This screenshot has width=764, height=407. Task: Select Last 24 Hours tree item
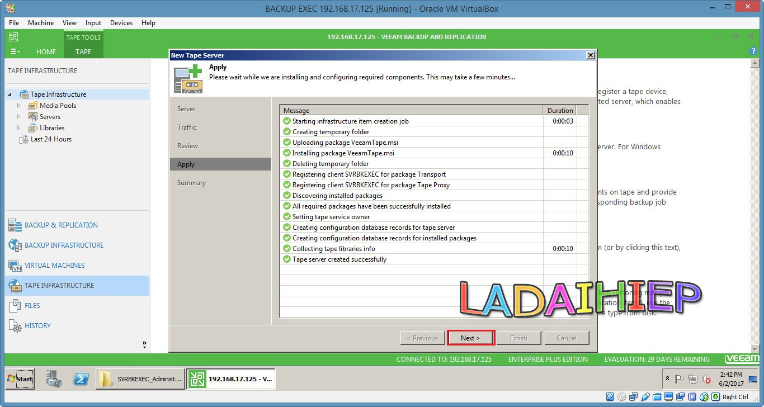46,139
